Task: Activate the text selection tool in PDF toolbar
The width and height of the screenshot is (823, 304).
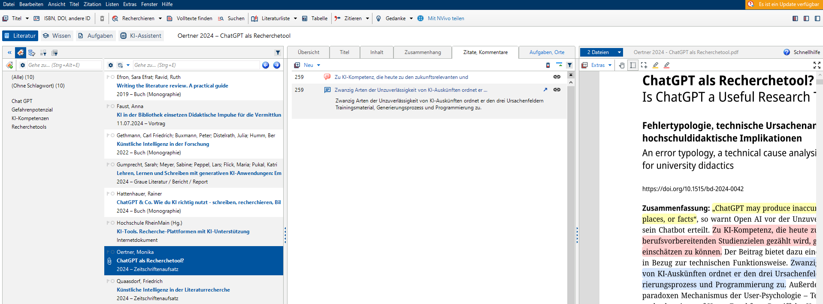Action: (x=633, y=65)
